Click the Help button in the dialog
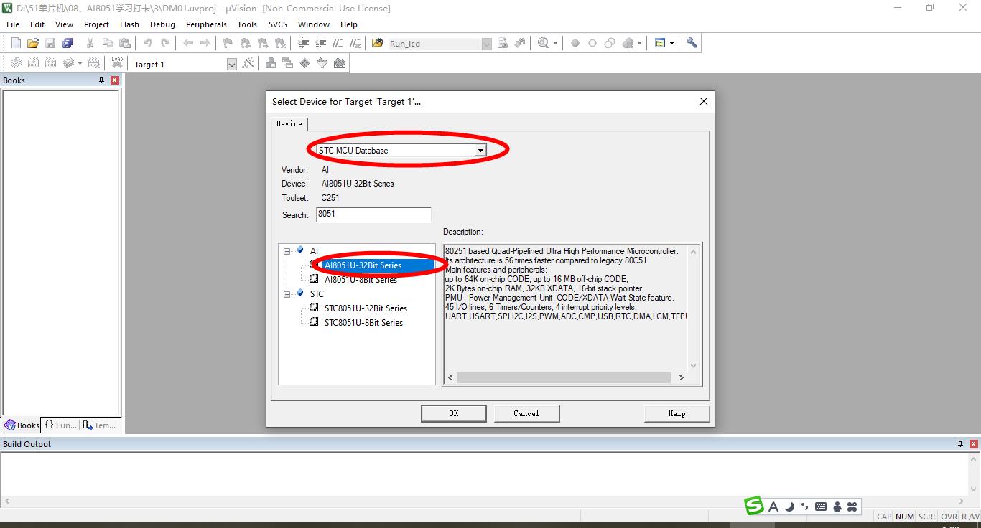This screenshot has height=528, width=981. (x=677, y=413)
